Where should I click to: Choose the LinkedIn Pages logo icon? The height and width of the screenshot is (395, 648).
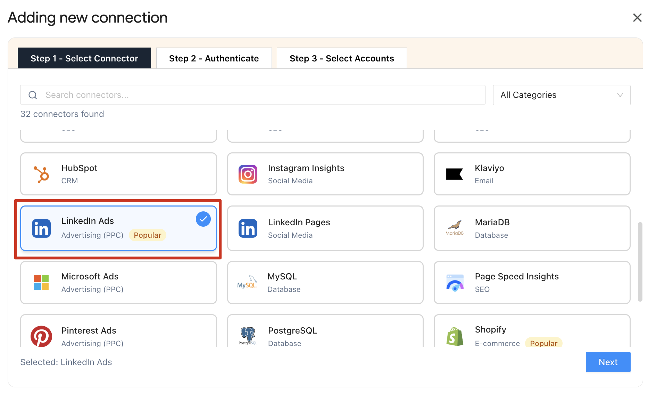[x=248, y=228]
